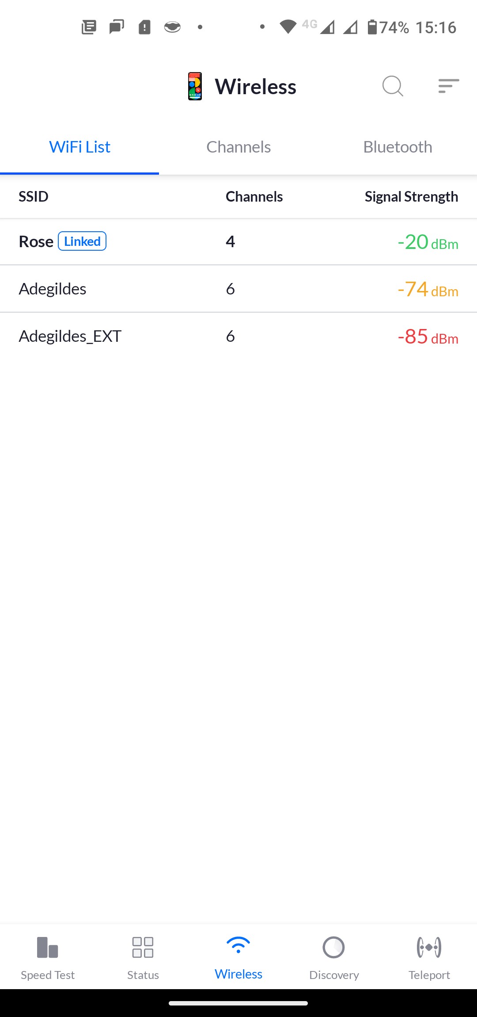Open the search magnifier icon
Image resolution: width=477 pixels, height=1017 pixels.
click(393, 86)
